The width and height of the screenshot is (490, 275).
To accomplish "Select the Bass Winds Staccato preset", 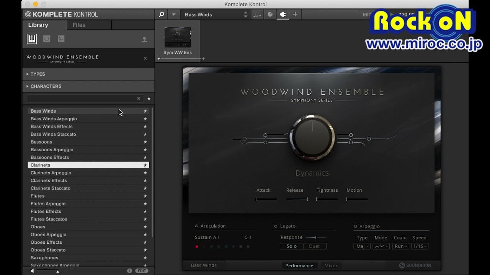I will pos(88,134).
